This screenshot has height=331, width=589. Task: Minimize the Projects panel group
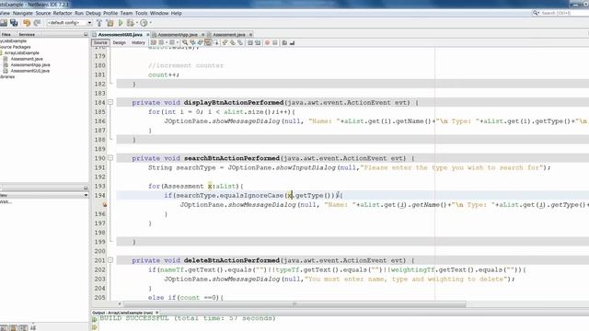86,34
